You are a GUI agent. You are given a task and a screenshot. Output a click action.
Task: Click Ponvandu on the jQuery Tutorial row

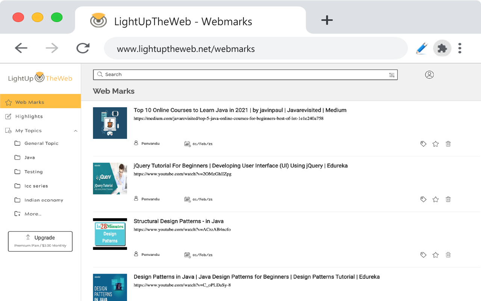(x=150, y=199)
